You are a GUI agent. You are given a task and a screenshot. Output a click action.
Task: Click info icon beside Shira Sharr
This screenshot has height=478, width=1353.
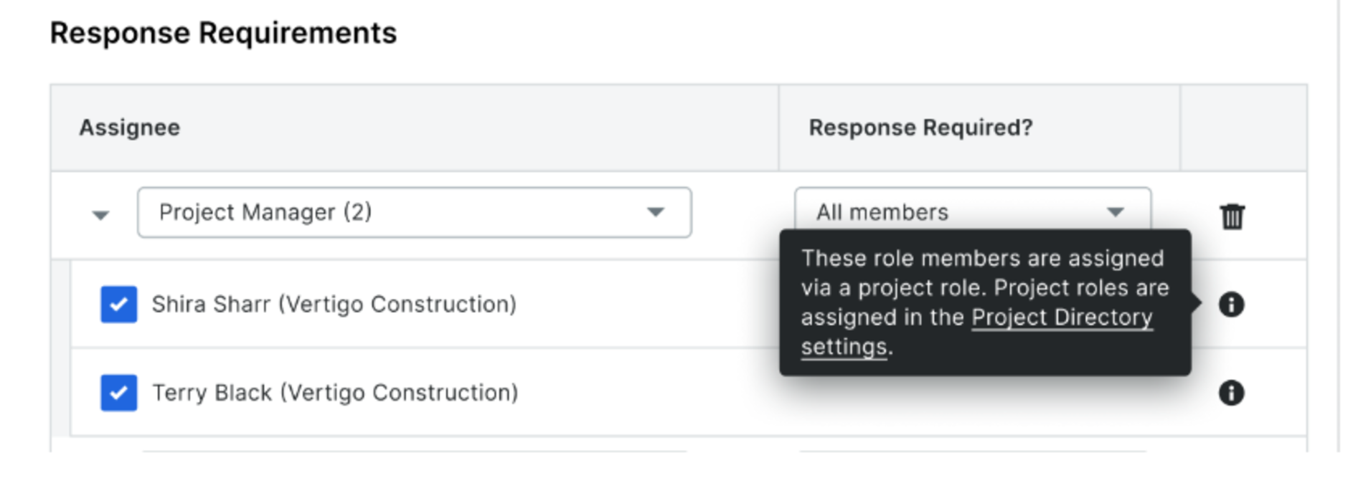[1231, 305]
